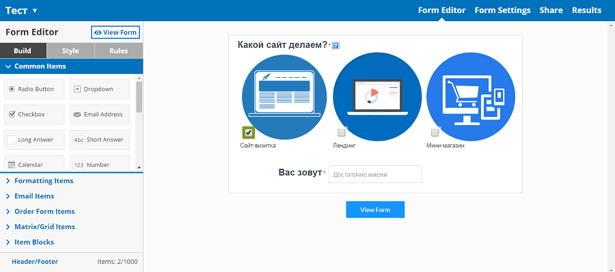Select the Какой сайт делаем? question title

[282, 45]
